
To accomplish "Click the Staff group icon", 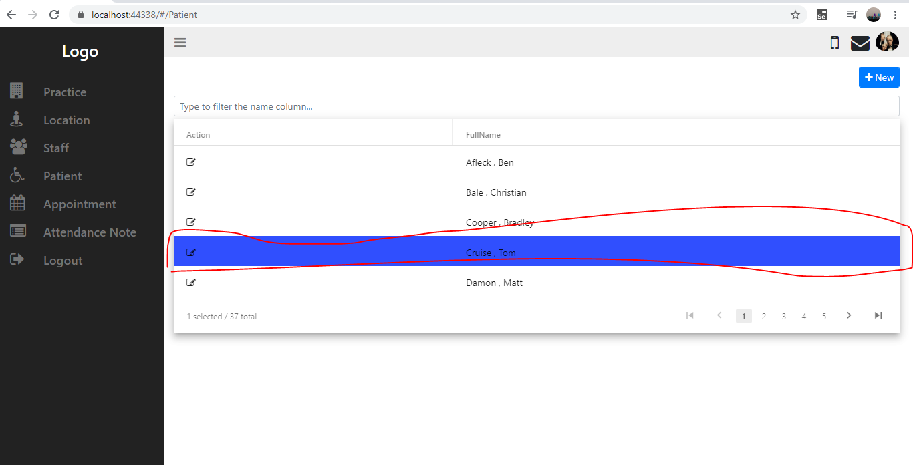I will coord(16,147).
